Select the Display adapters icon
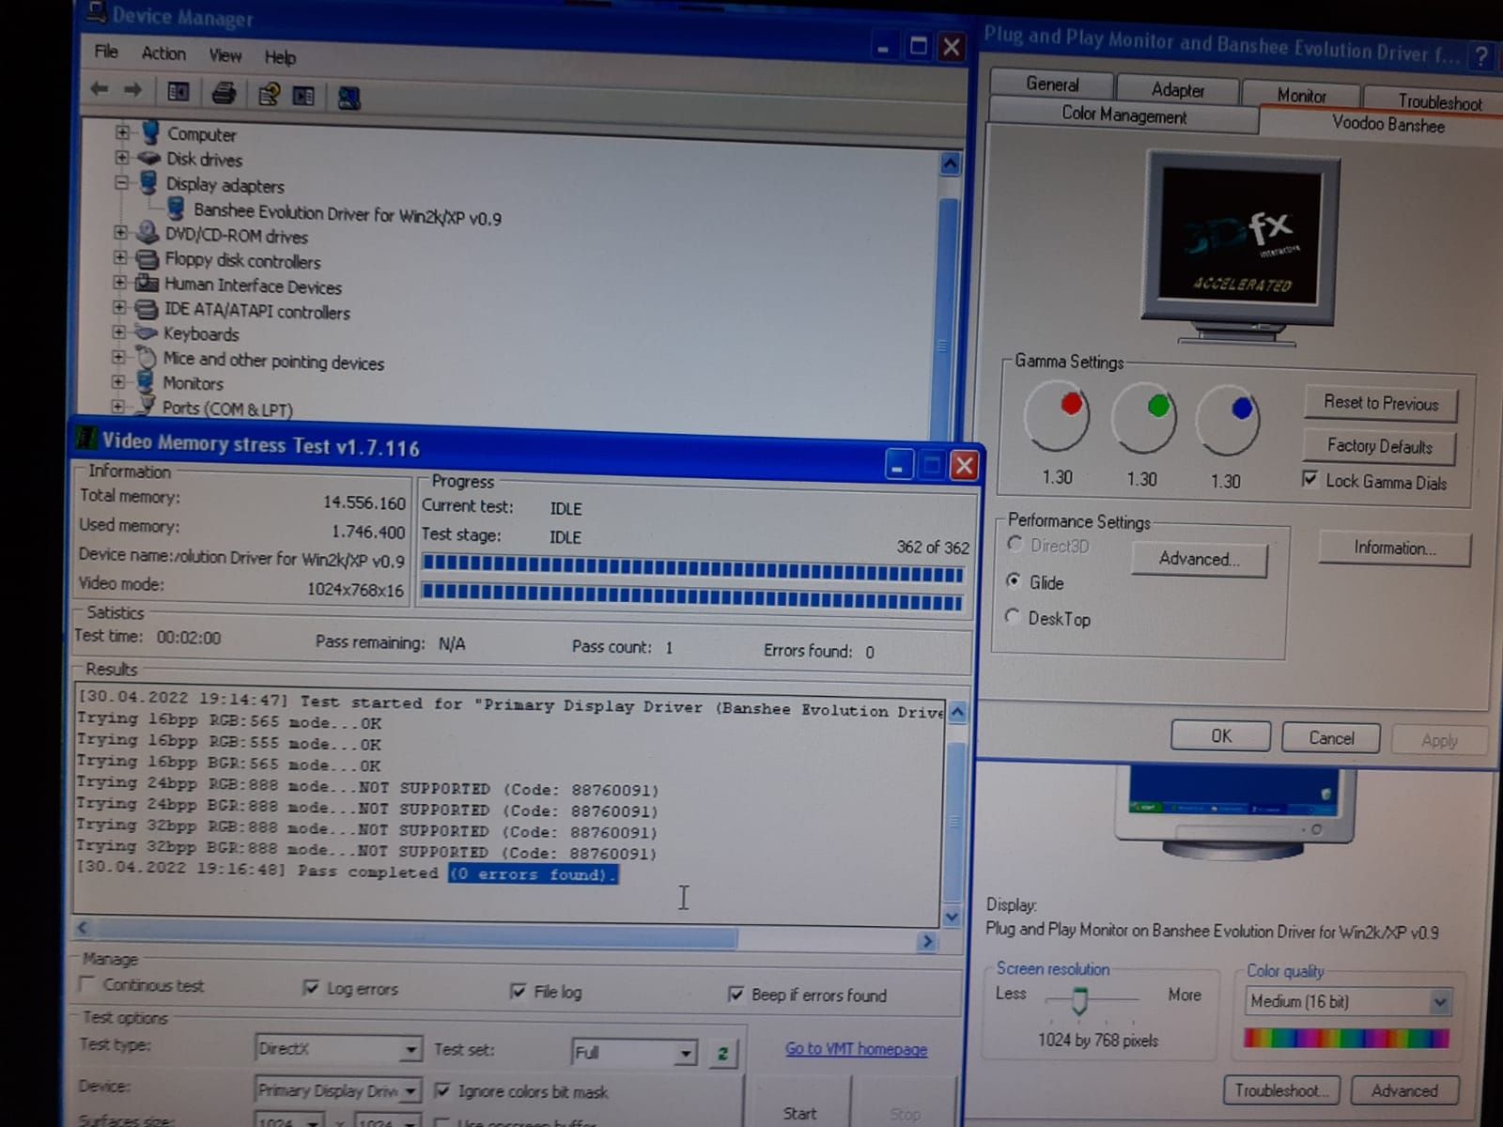 coord(148,182)
